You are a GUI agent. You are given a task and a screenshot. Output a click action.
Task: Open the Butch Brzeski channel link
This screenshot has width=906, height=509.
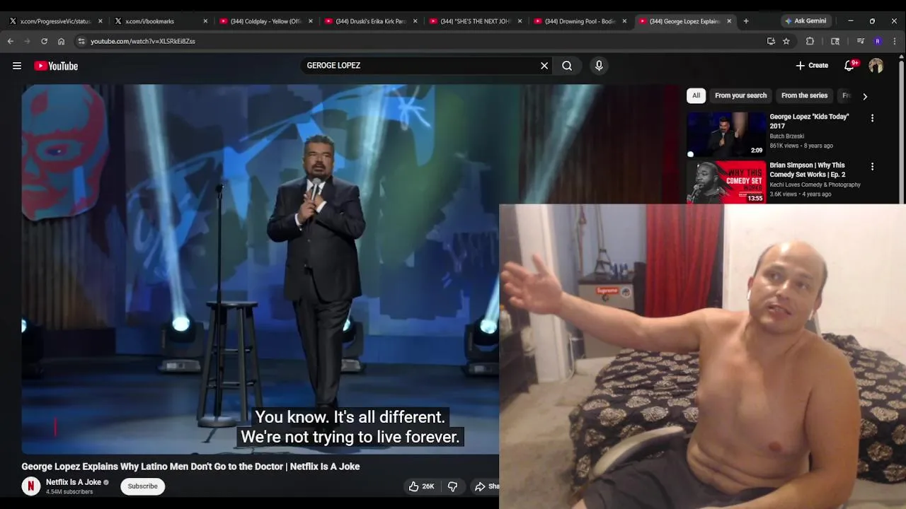point(786,136)
